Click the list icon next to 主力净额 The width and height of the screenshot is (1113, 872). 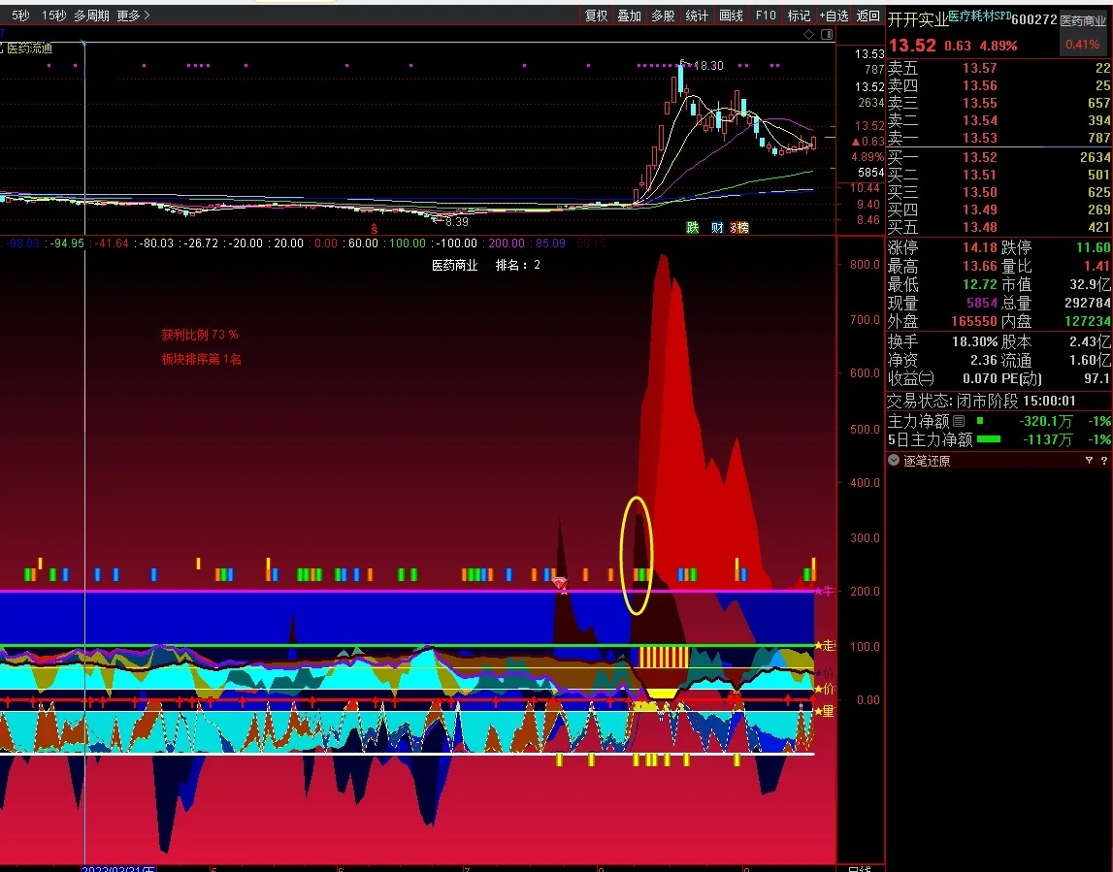pos(959,421)
